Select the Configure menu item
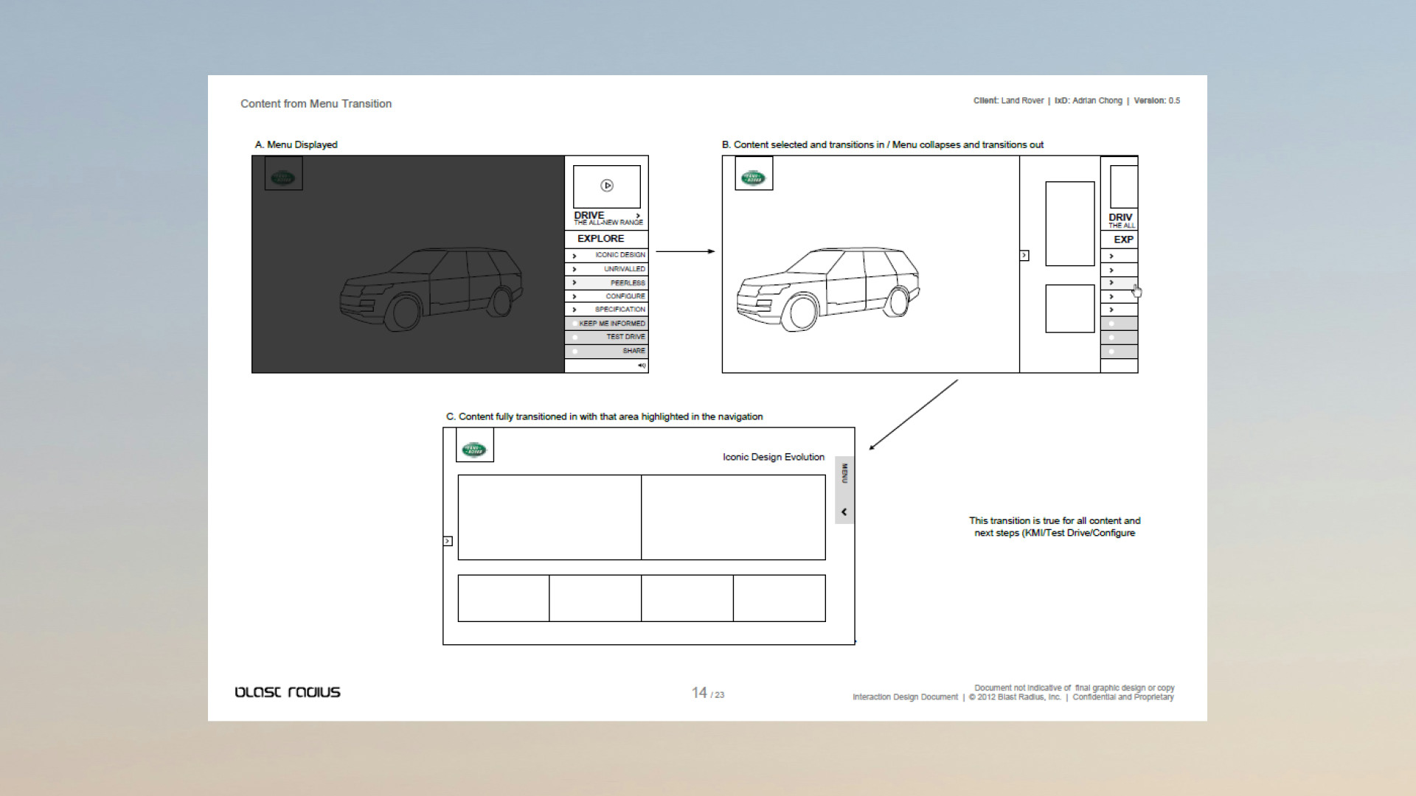 [625, 296]
